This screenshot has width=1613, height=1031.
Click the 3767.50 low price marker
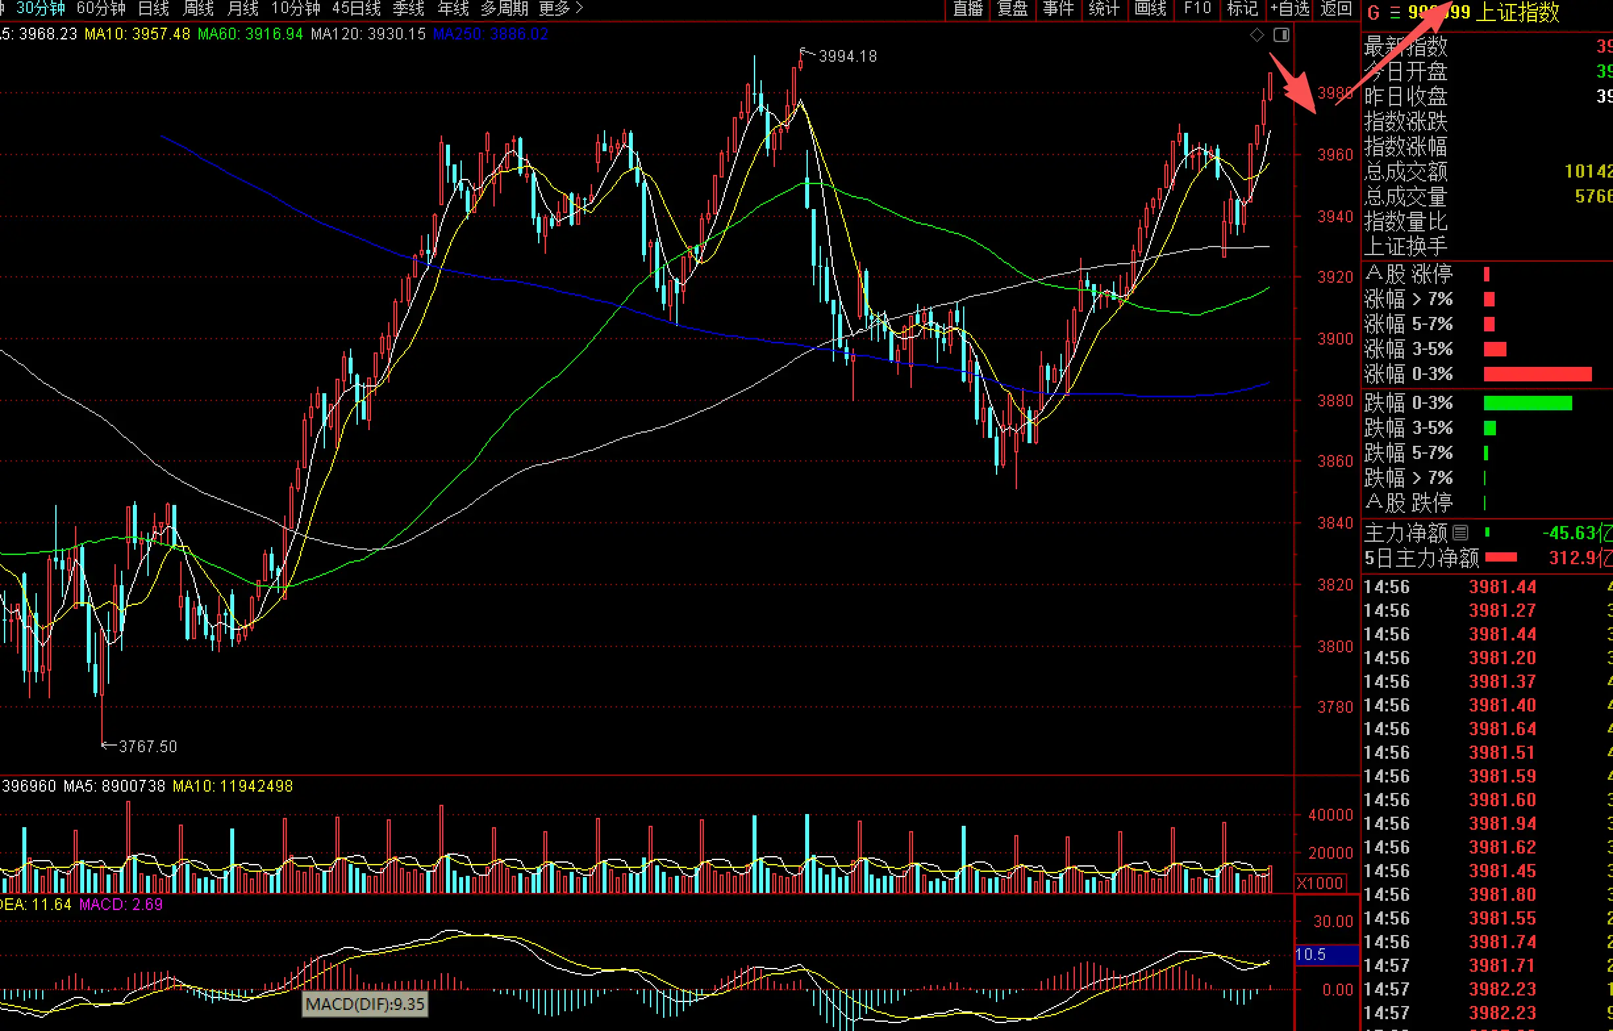148,746
